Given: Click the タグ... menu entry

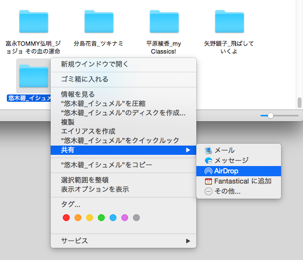Looking at the screenshot, I should (71, 204).
